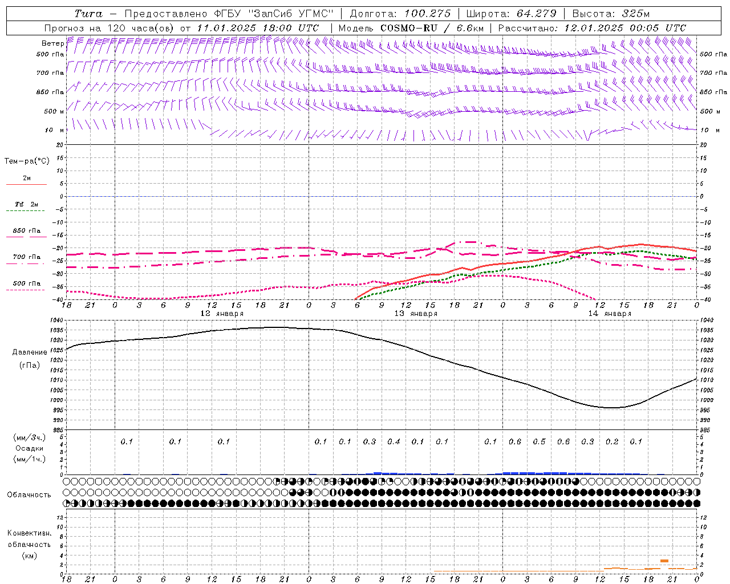Click the 0.2 precipitation amount value

coord(611,441)
